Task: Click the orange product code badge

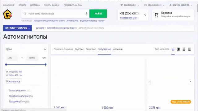Action: [181, 102]
